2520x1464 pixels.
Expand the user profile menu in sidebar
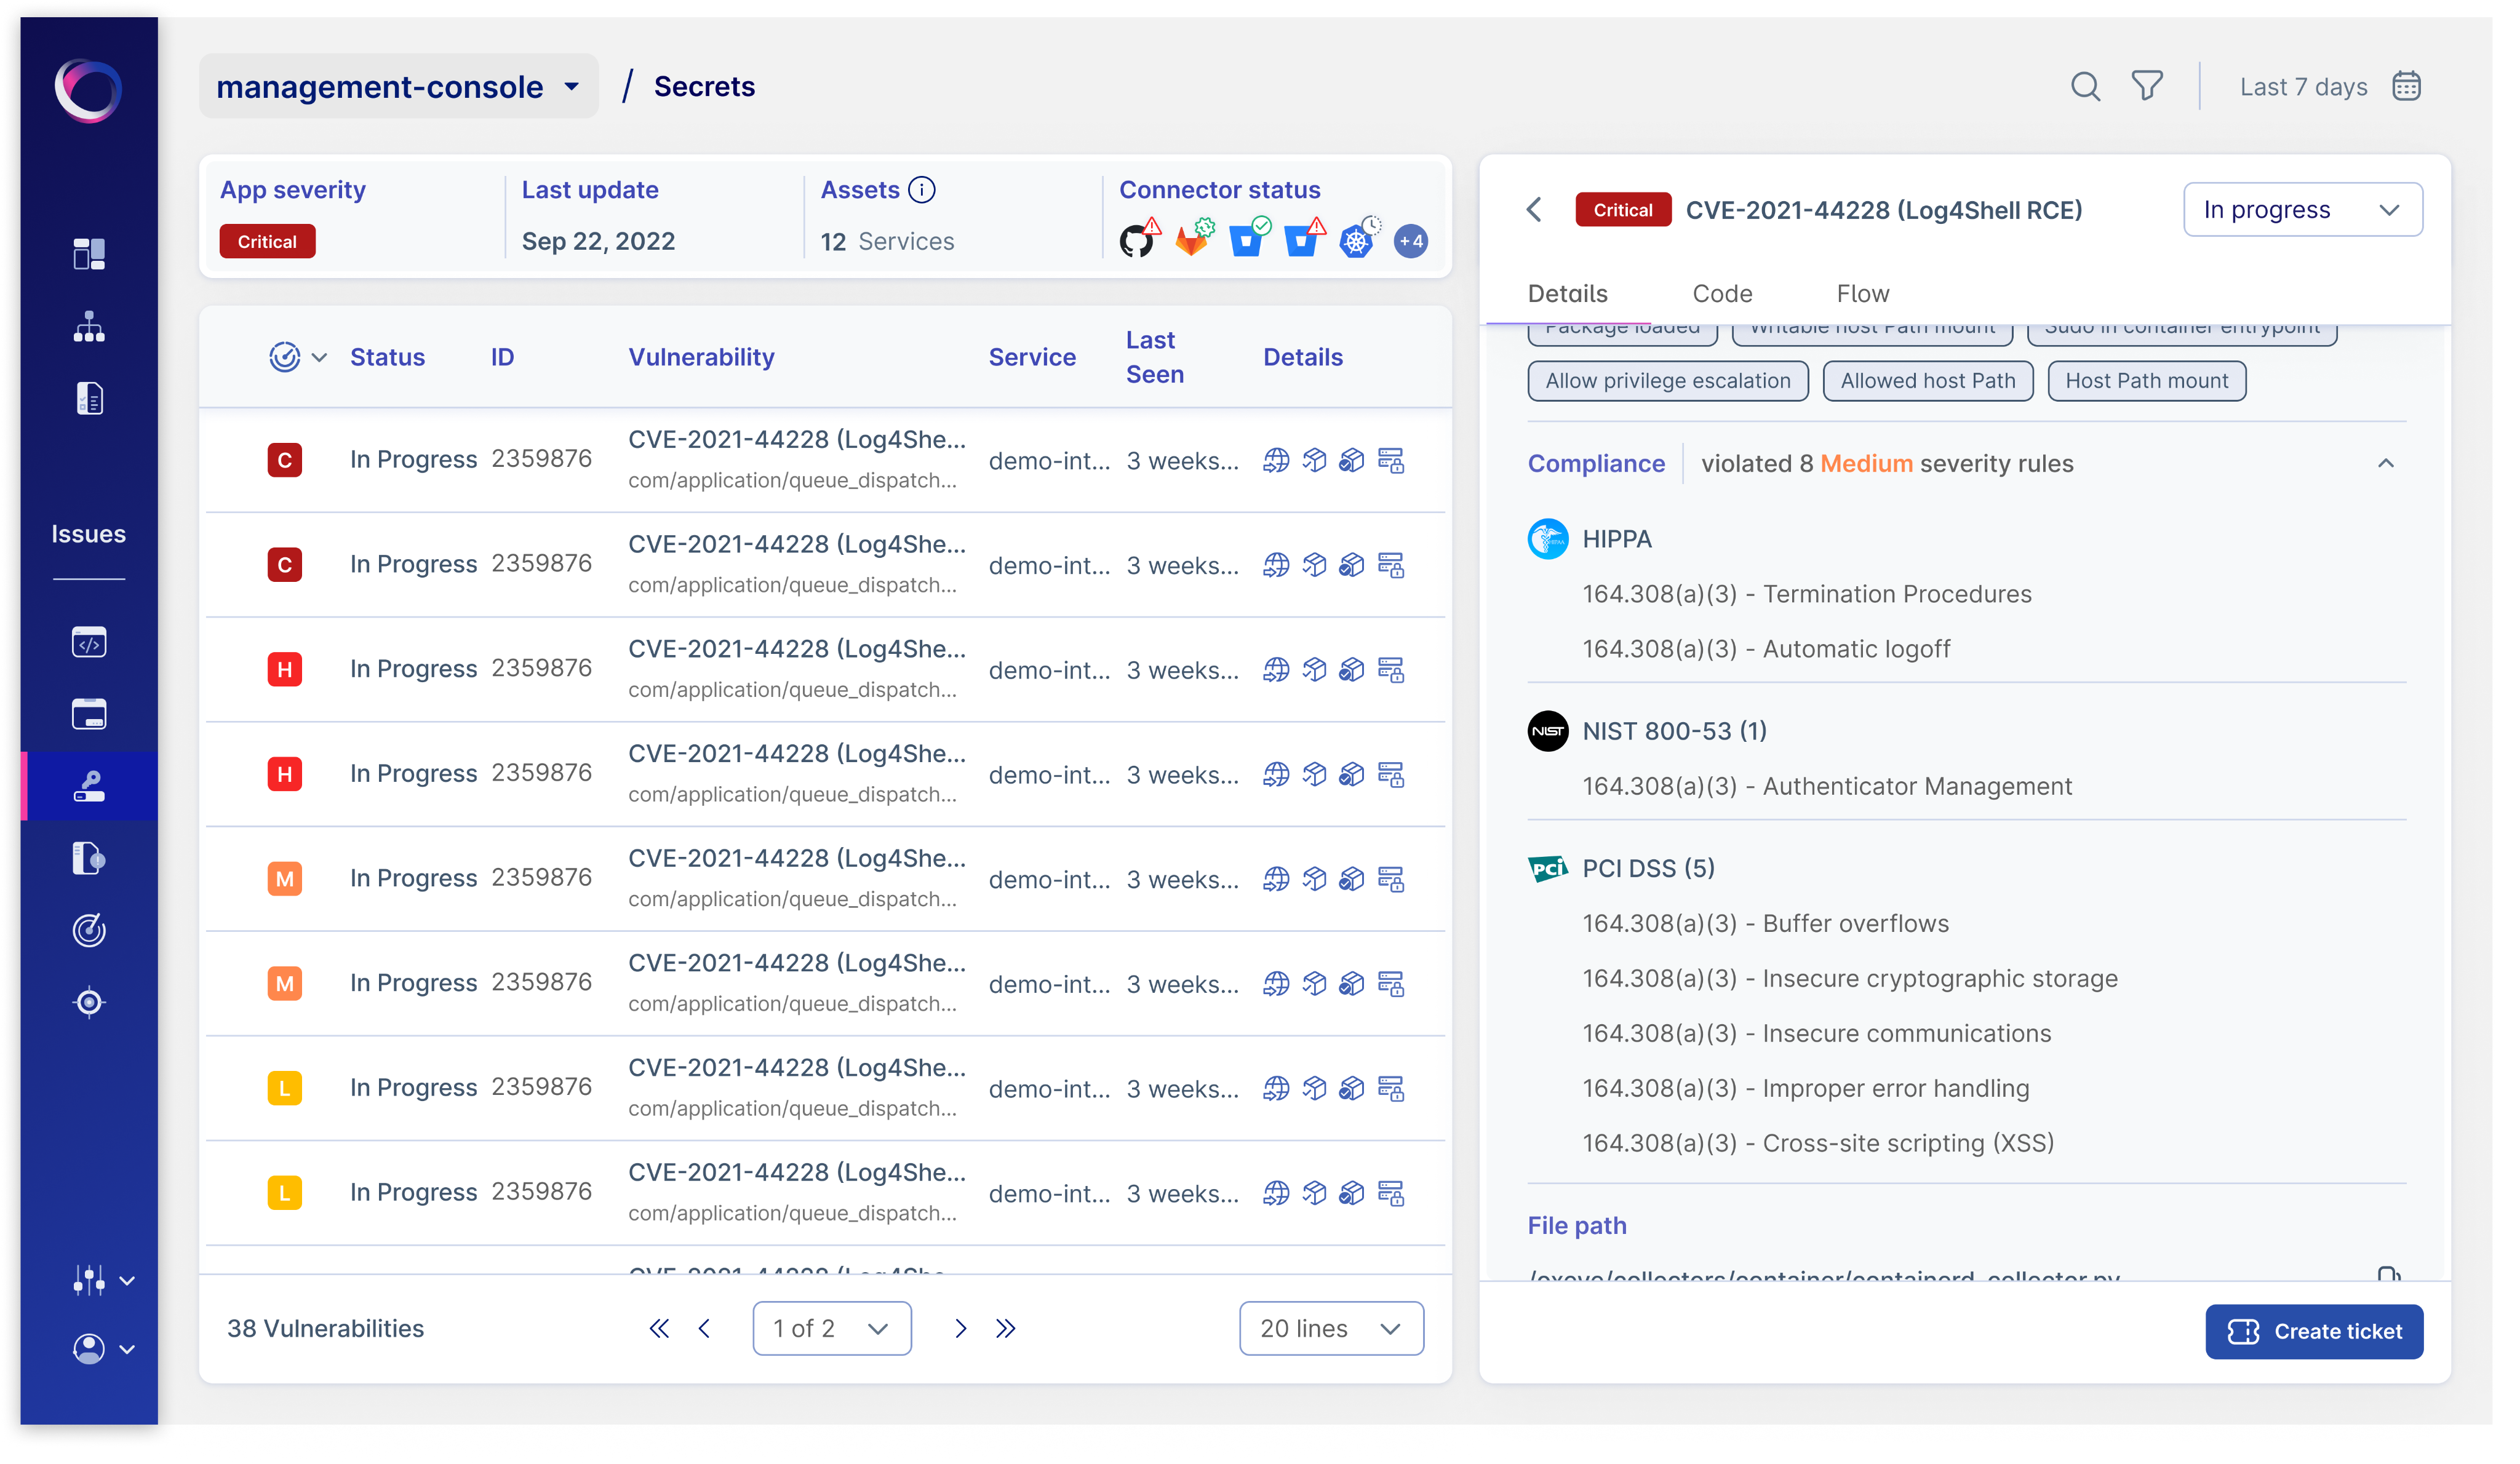103,1349
